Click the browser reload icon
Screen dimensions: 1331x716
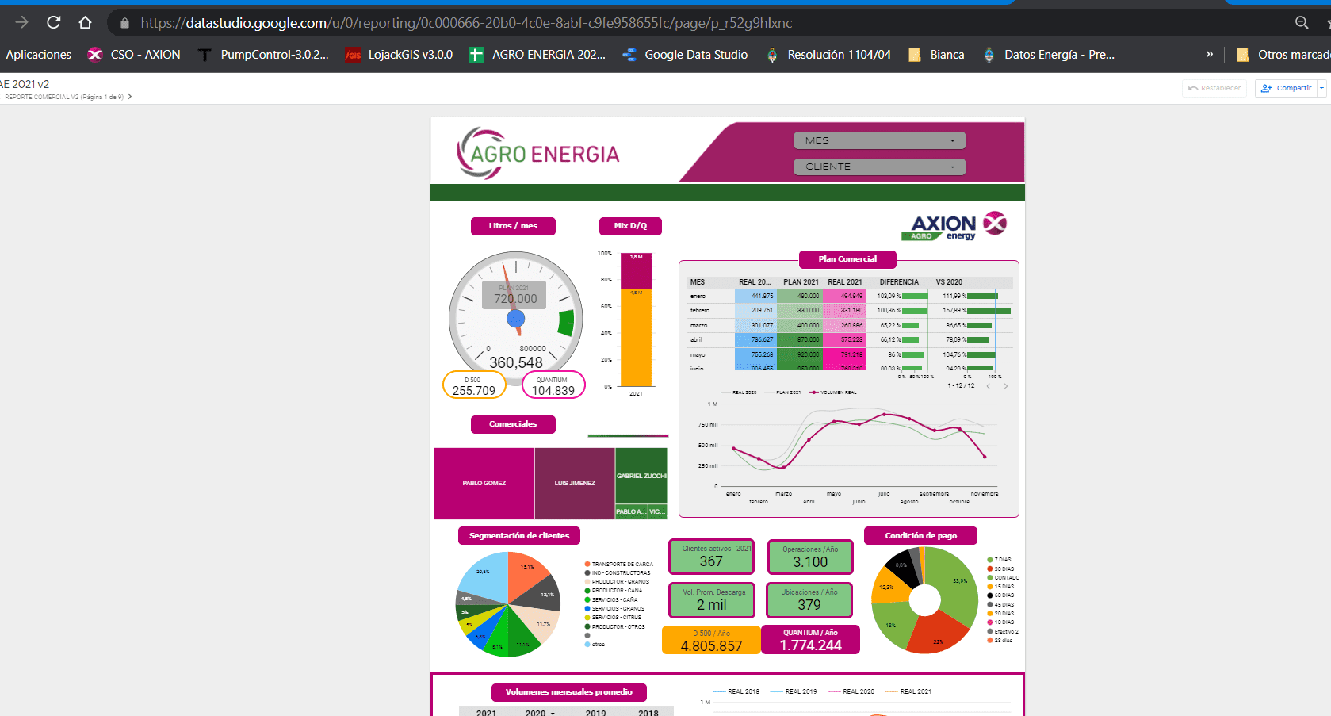(x=53, y=23)
